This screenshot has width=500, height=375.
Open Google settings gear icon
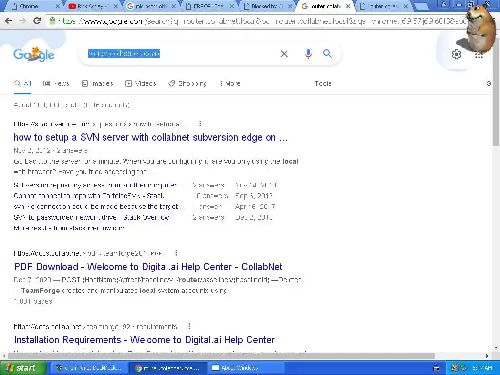pyautogui.click(x=457, y=54)
